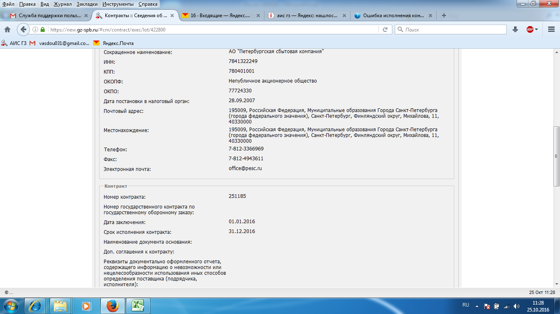The width and height of the screenshot is (560, 314).
Task: Close the Входящие Яндекс tab
Action: click(258, 16)
